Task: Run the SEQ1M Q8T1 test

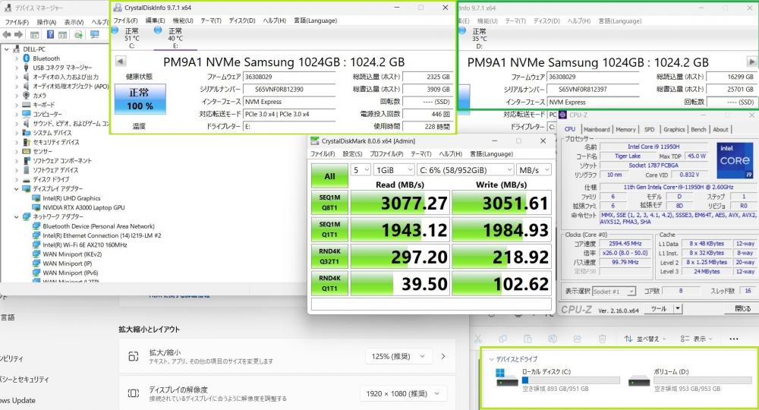Action: click(x=329, y=203)
